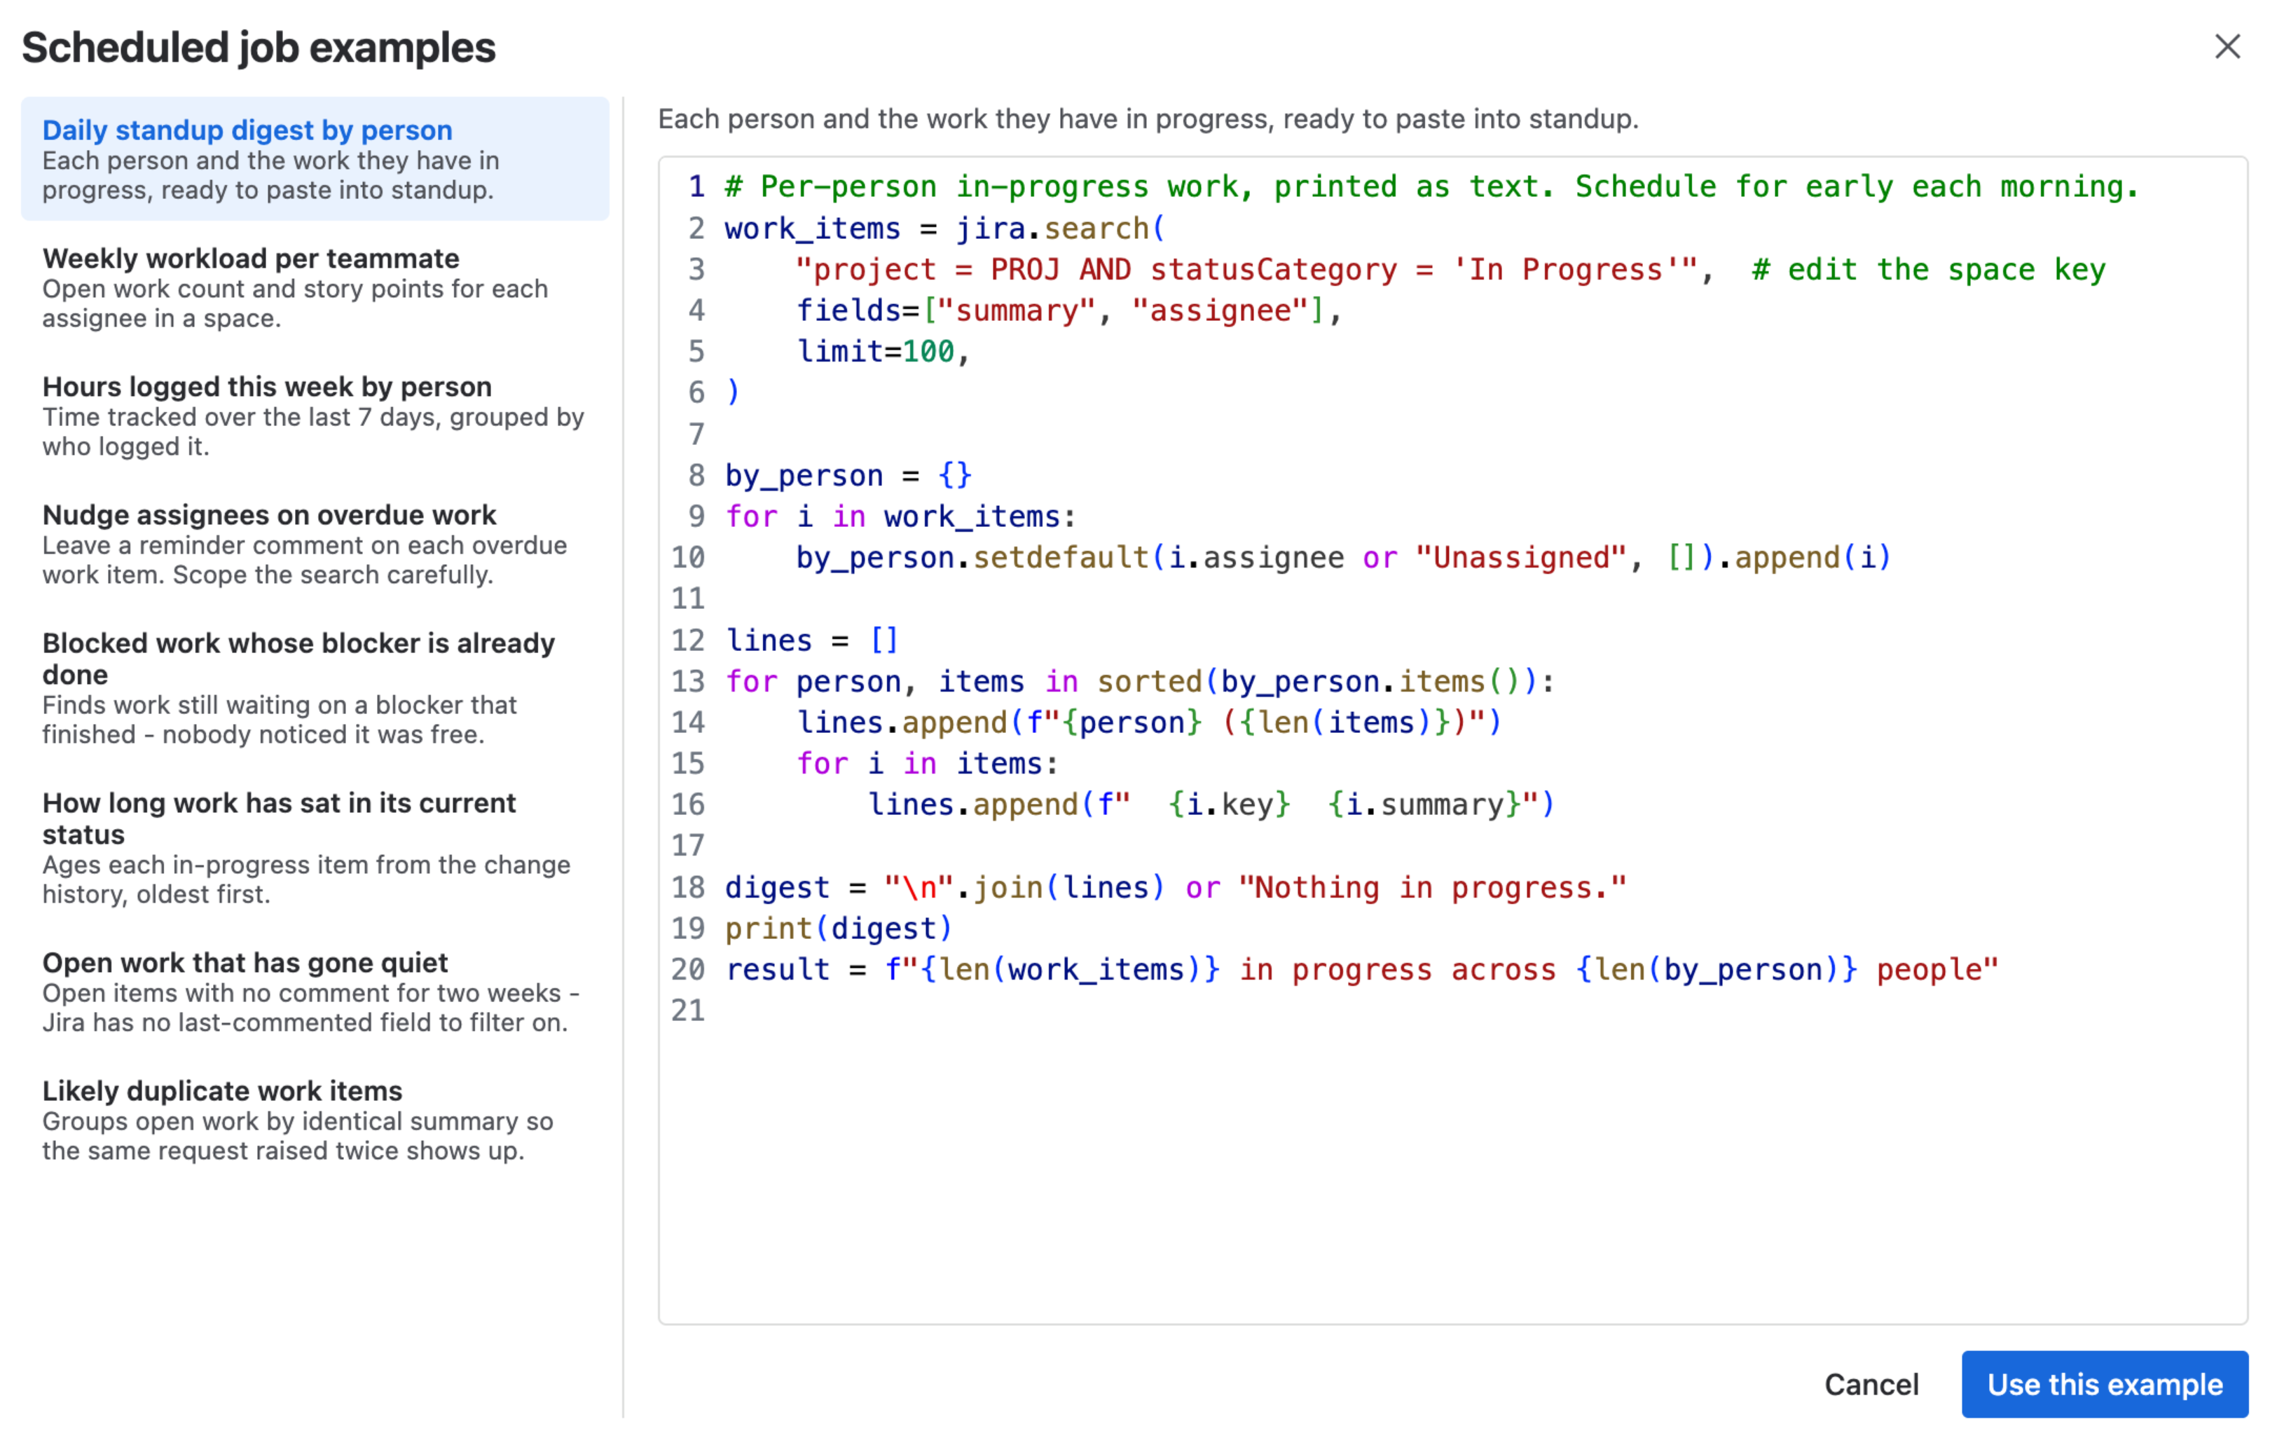Click the result = f"{len(work_items)} line
This screenshot has width=2270, height=1438.
(1361, 969)
